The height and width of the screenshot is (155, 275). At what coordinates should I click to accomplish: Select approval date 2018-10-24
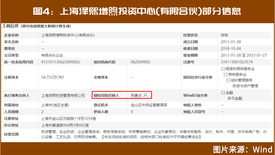point(231,49)
